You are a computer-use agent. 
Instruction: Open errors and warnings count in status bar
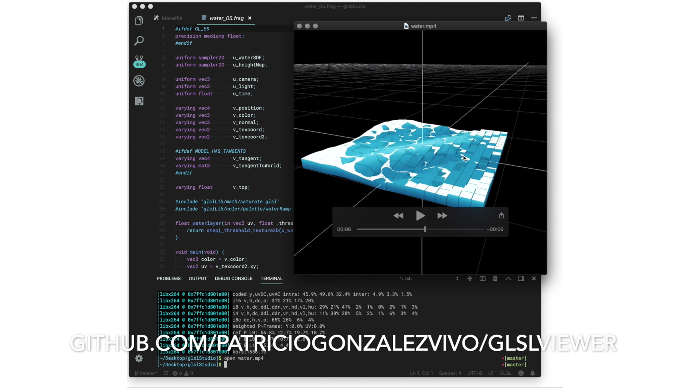(x=183, y=373)
